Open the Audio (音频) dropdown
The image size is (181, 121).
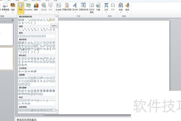click(127, 8)
